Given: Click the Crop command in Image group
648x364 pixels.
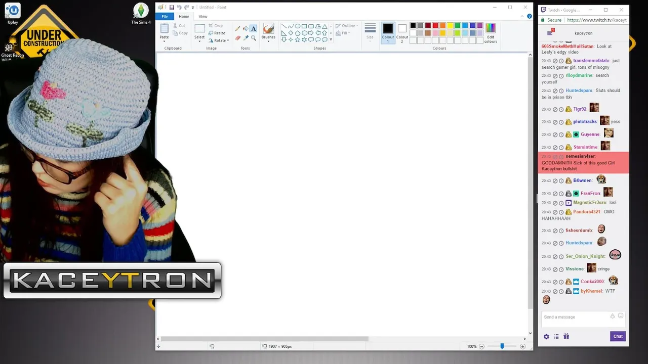Looking at the screenshot, I should click(215, 25).
